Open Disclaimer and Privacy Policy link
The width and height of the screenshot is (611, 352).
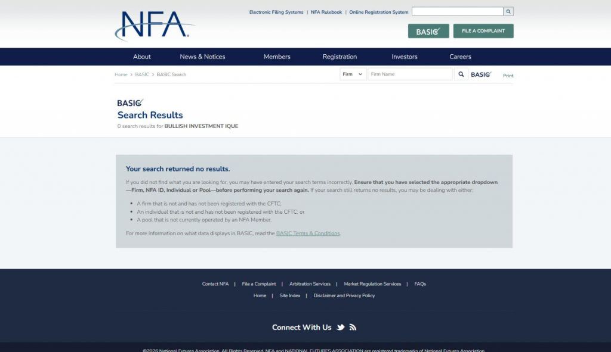(344, 295)
